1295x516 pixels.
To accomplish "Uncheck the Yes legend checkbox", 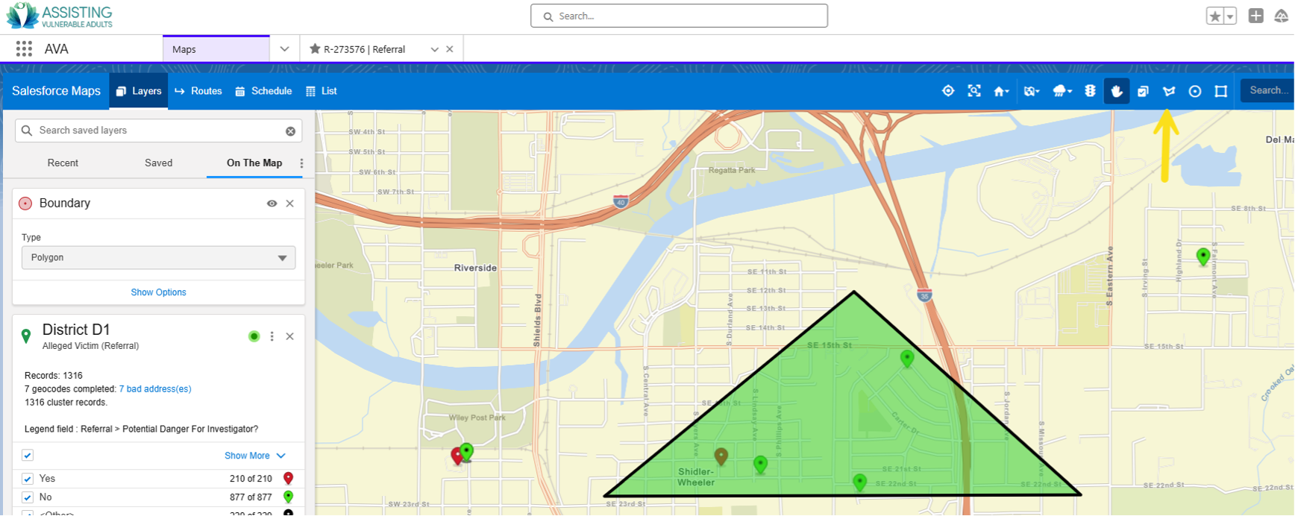I will point(28,479).
